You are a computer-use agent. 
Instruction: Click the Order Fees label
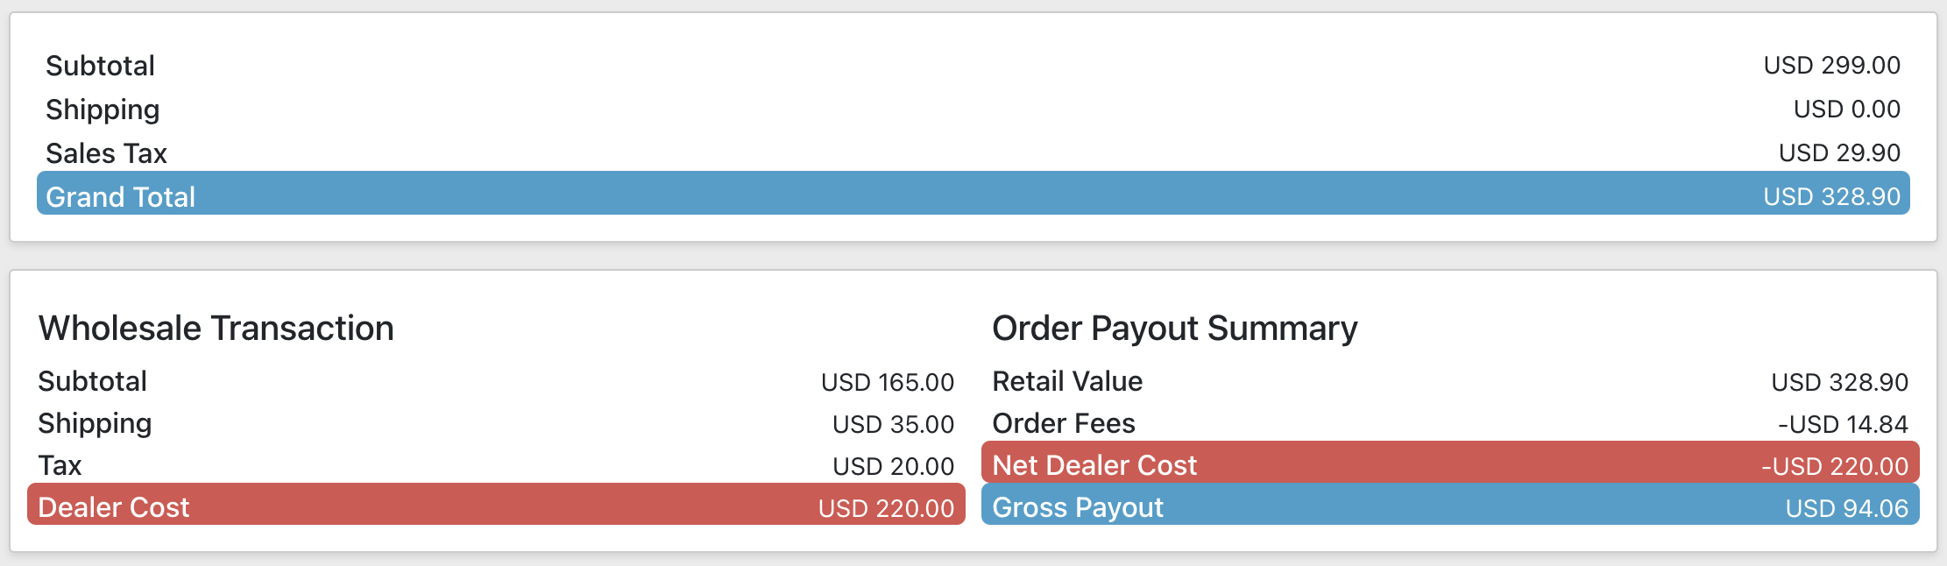pyautogui.click(x=1064, y=423)
